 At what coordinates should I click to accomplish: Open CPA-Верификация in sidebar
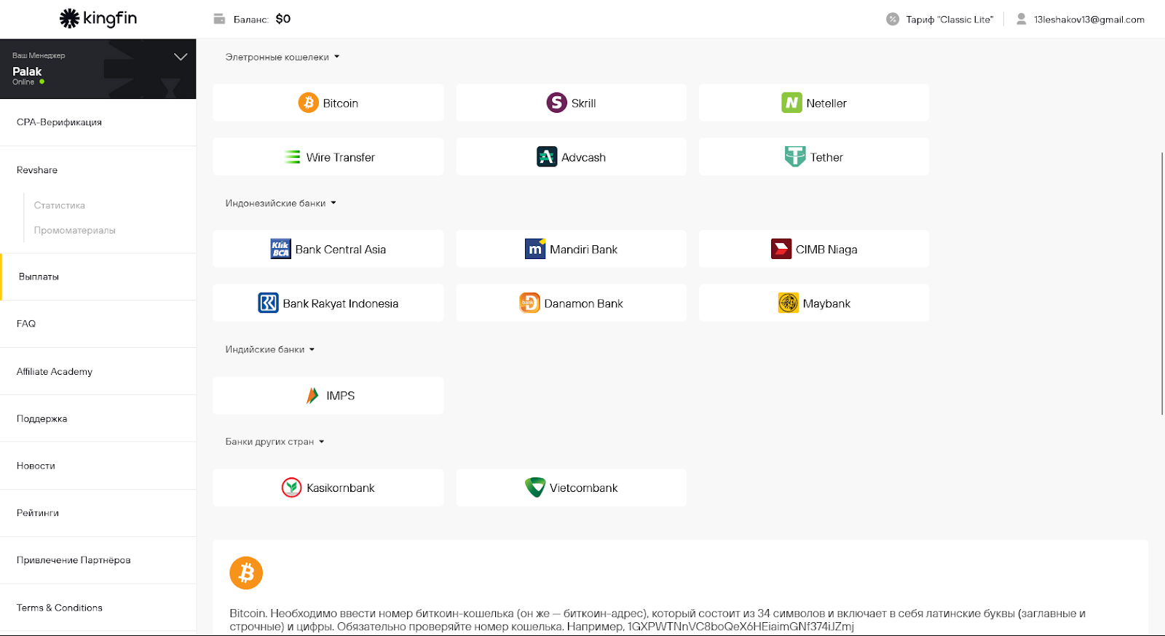coord(98,122)
